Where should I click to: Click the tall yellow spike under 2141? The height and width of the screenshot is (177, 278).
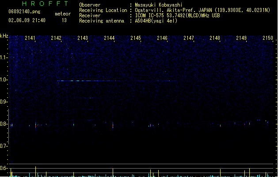36,172
